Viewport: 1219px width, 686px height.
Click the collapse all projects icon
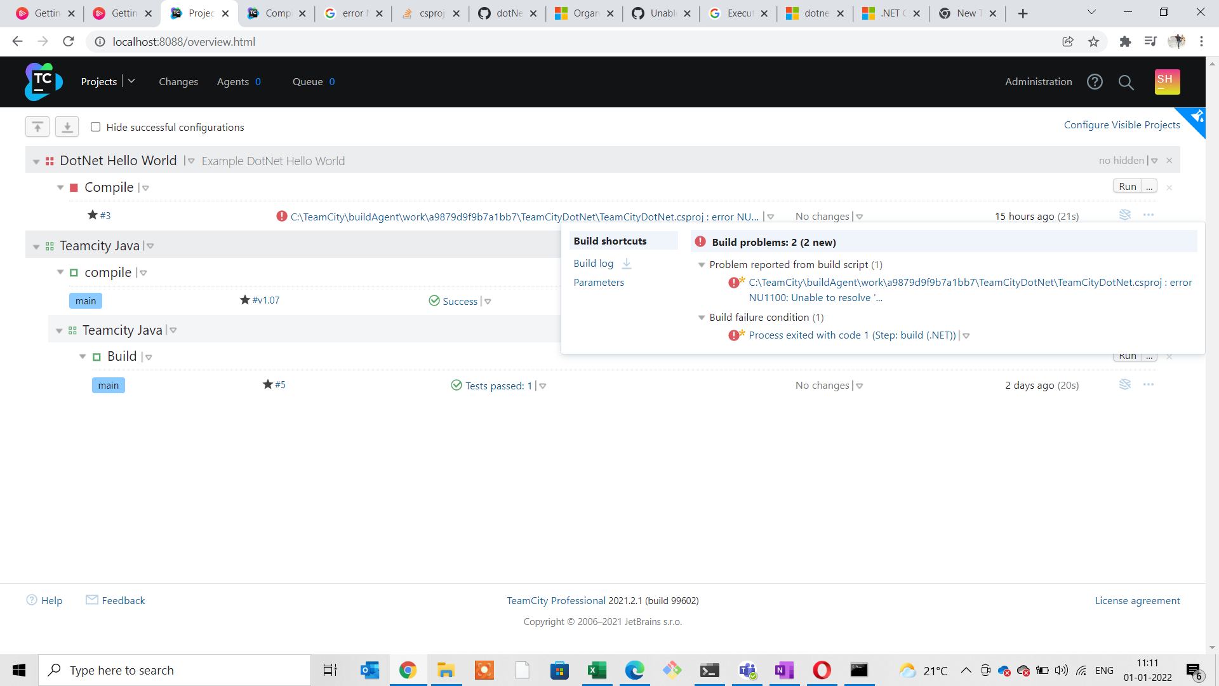37,127
